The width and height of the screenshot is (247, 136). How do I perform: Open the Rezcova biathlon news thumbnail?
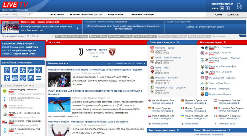(59, 79)
